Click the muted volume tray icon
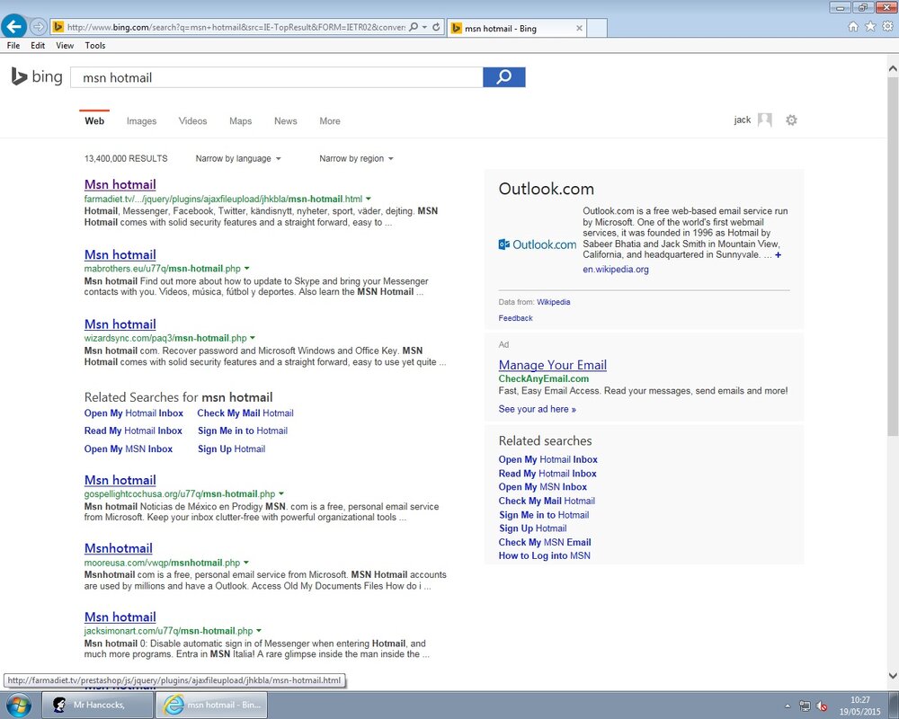The image size is (899, 719). tap(822, 706)
